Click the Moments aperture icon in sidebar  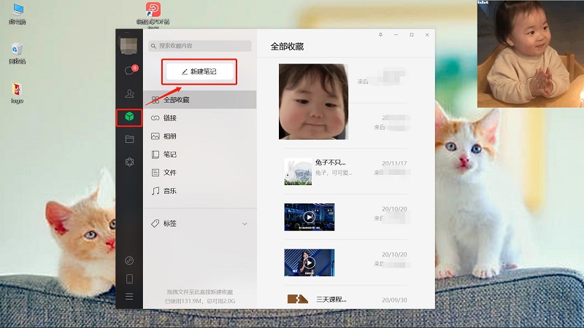tap(129, 161)
